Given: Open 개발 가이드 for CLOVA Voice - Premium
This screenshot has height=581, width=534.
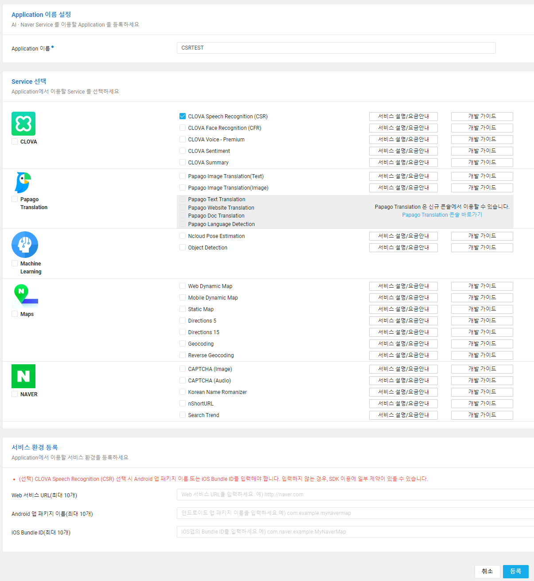Looking at the screenshot, I should [x=482, y=140].
